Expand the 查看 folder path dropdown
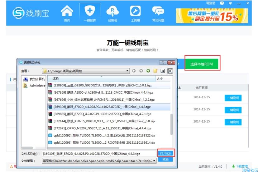Image resolution: width=258 pixels, height=172 pixels. (127, 71)
